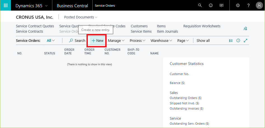This screenshot has height=128, width=265.
Task: Click Customer Statistics heading
Action: [187, 64]
